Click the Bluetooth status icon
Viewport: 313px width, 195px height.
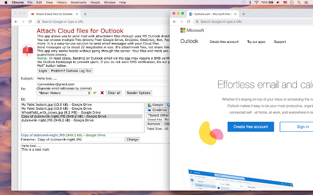[250, 2]
